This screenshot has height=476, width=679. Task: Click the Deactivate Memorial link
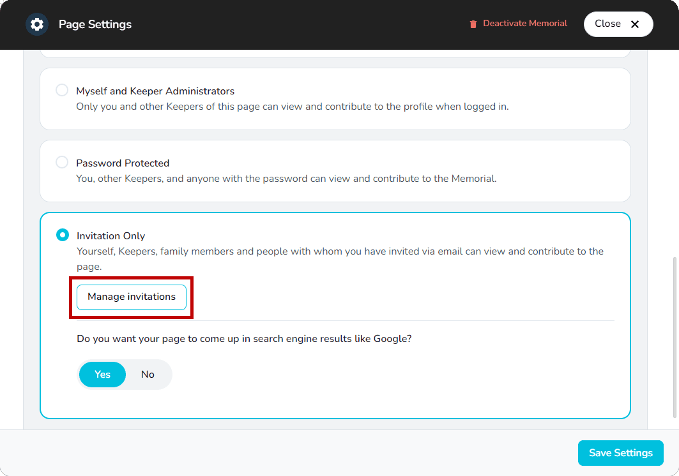[525, 23]
